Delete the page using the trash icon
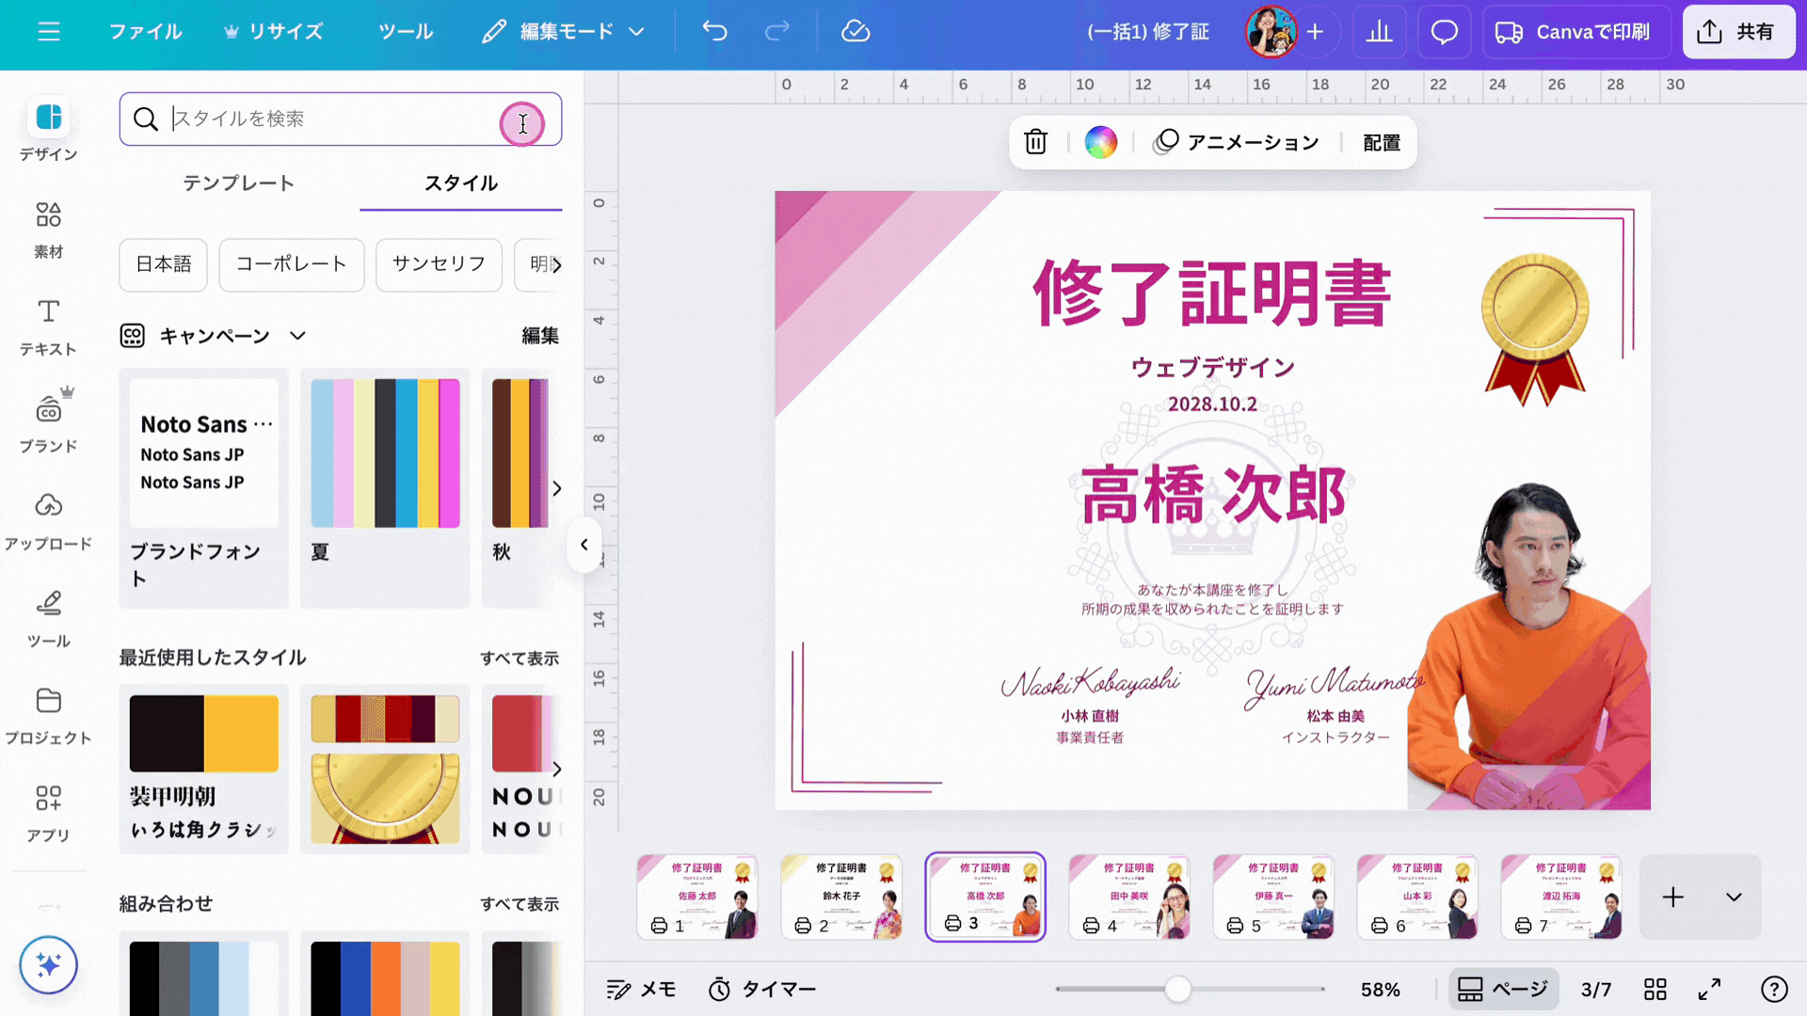 coord(1035,142)
